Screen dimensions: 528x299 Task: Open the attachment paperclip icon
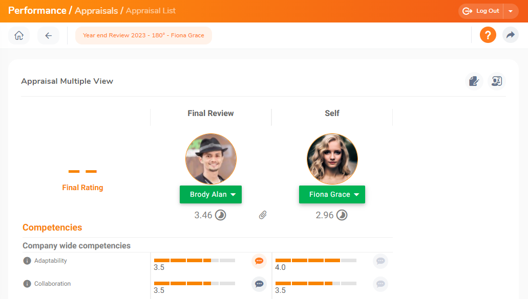pyautogui.click(x=263, y=215)
